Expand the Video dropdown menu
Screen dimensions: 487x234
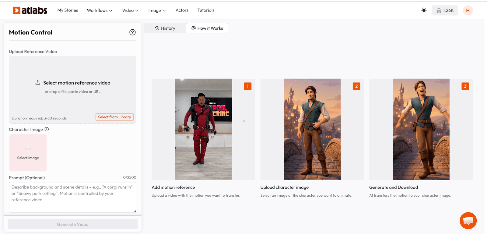[x=131, y=10]
